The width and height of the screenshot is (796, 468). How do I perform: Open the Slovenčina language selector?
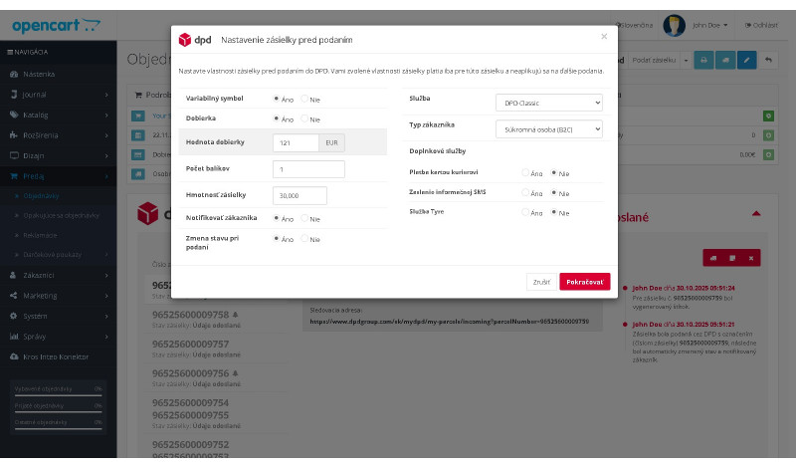coord(634,25)
